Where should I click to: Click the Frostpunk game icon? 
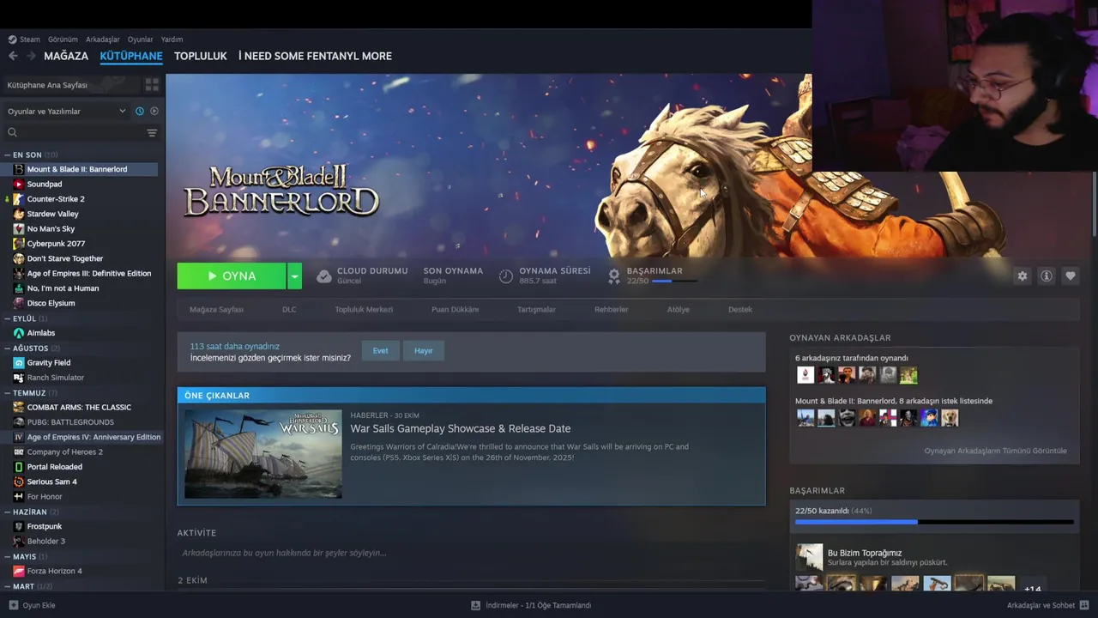pyautogui.click(x=19, y=526)
